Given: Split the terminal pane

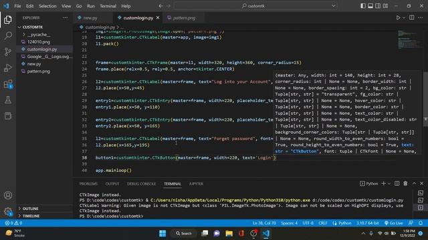Looking at the screenshot, I should tap(397, 184).
